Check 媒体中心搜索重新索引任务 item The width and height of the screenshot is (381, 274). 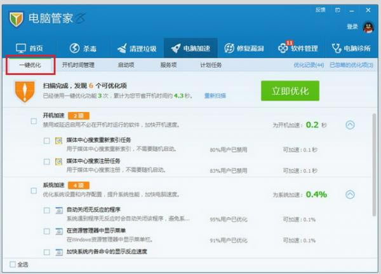pos(47,142)
